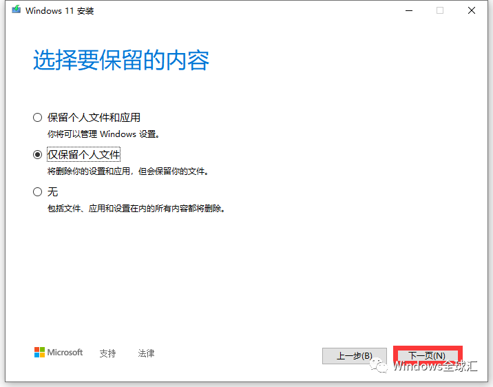Viewport: 493px width, 387px height.
Task: Open the 支持 link
Action: (x=108, y=353)
